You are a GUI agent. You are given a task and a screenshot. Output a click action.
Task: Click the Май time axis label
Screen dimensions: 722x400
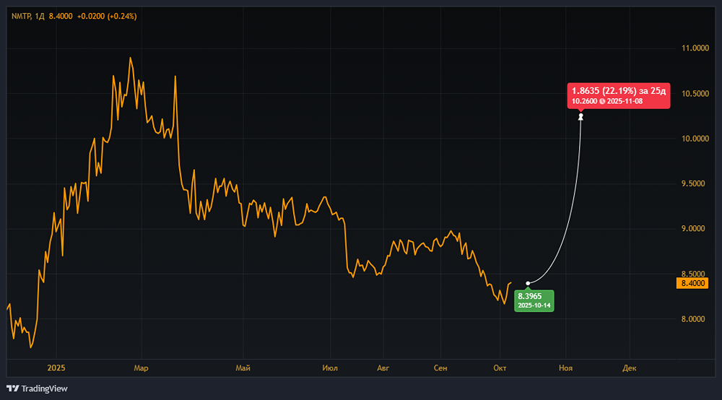click(243, 368)
